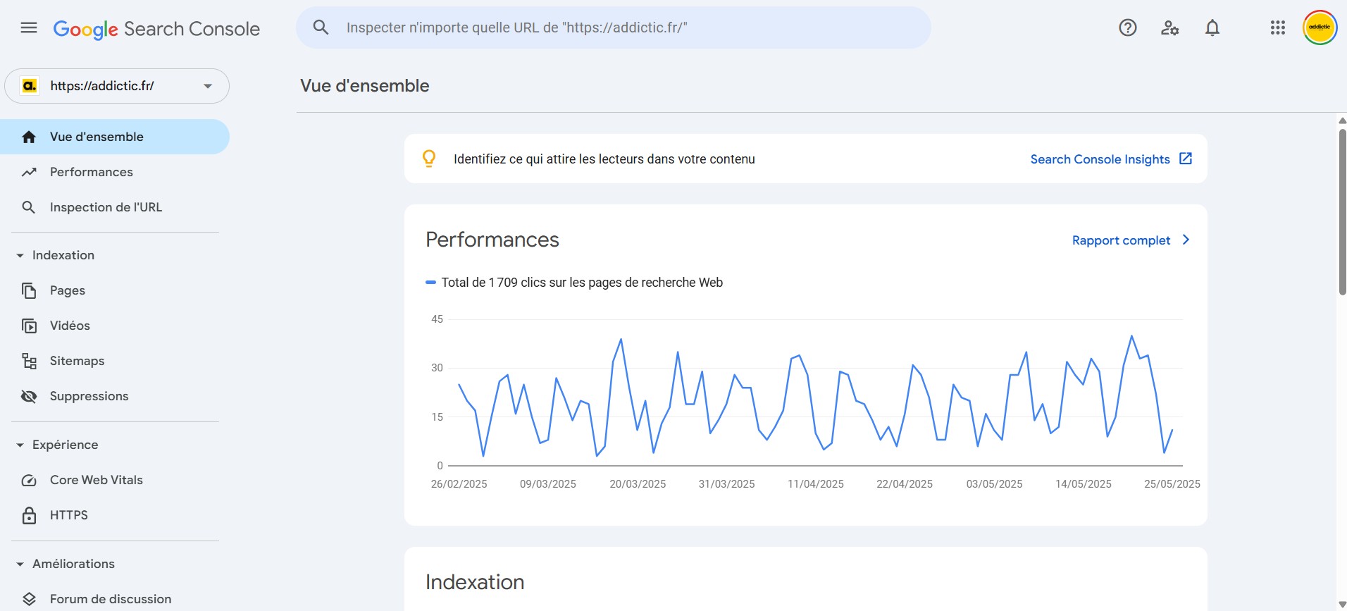Open the Sitemaps menu item
Image resolution: width=1347 pixels, height=611 pixels.
(115, 361)
